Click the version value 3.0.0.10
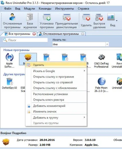 click(x=90, y=140)
